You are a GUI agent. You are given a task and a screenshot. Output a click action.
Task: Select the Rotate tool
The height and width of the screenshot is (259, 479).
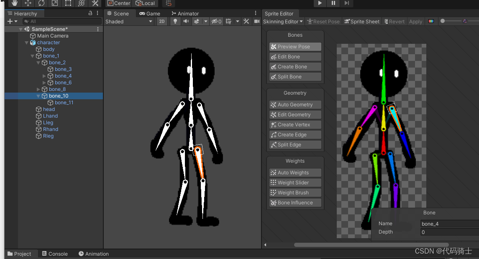pos(41,3)
